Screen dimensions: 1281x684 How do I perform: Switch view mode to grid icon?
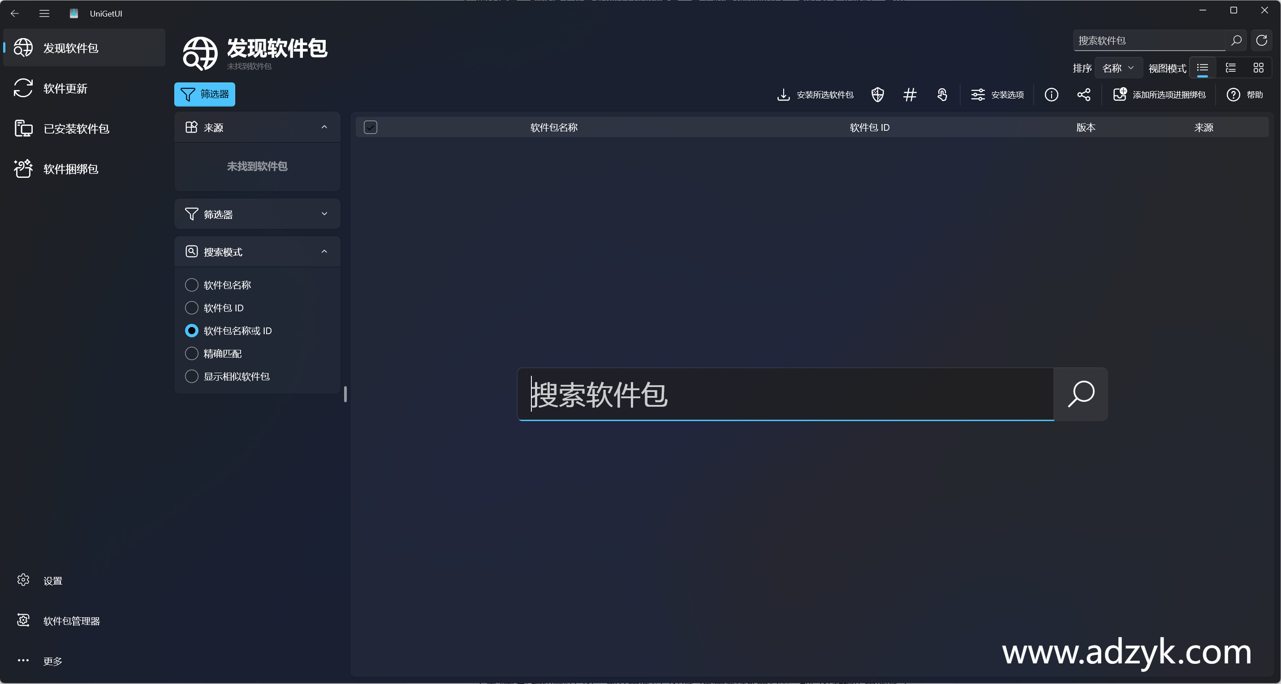point(1259,68)
